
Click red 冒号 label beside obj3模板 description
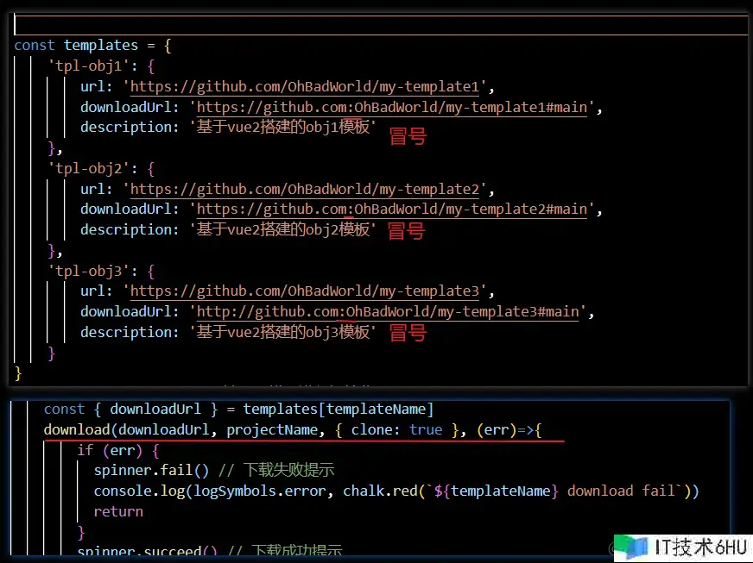(x=408, y=333)
